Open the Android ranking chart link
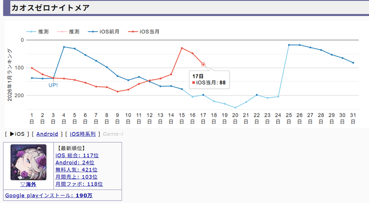 [x=47, y=134]
